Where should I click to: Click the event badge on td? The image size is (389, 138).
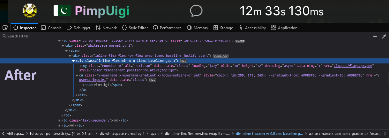[240, 41]
